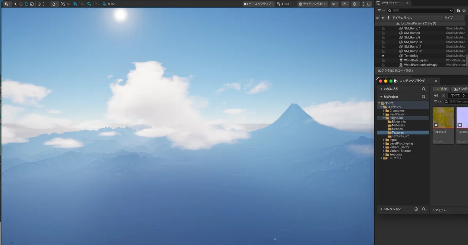Viewport: 468px width, 245px height.
Task: Expand Characters folder
Action: (384, 110)
